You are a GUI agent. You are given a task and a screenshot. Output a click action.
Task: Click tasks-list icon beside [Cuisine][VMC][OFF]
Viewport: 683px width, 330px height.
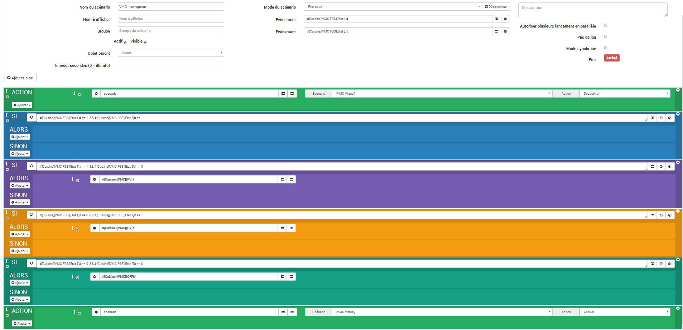(x=282, y=277)
